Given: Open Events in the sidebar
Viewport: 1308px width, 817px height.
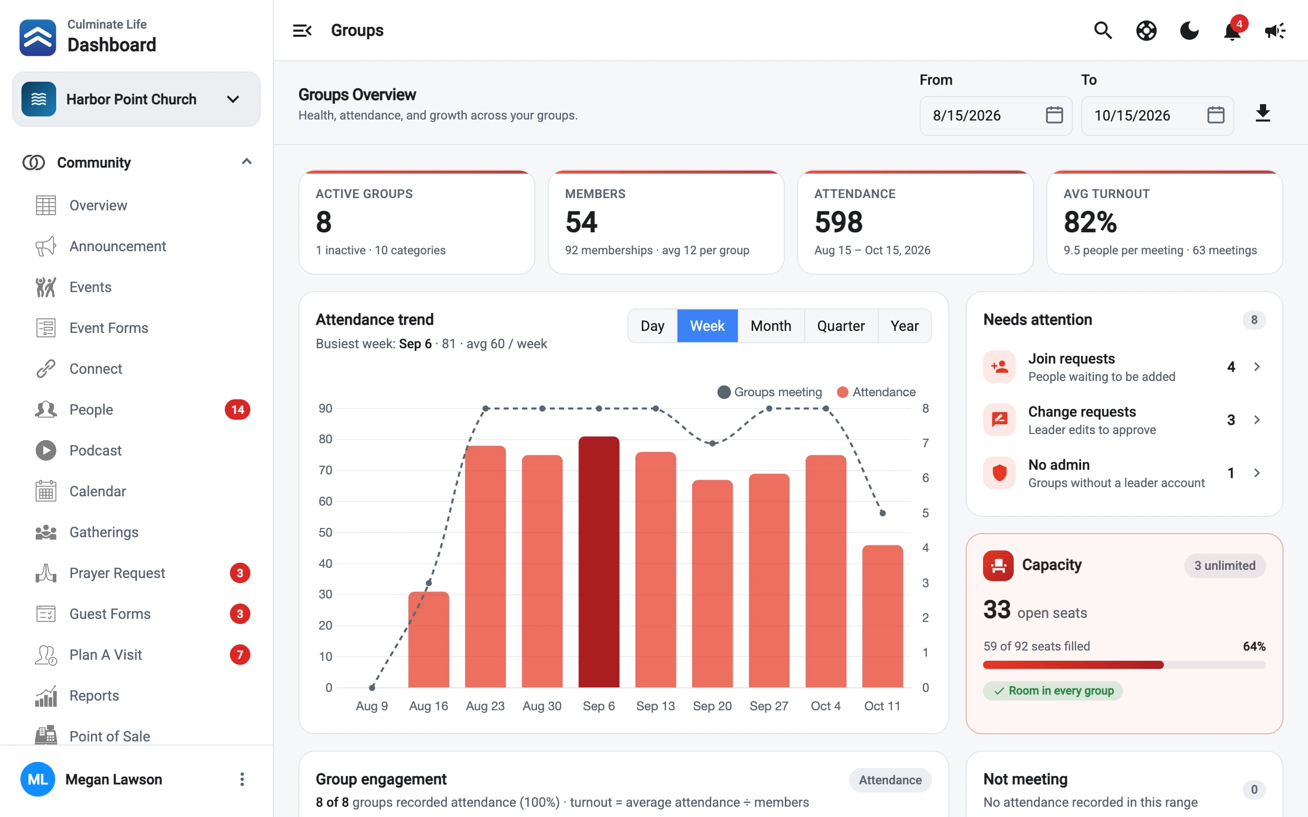Looking at the screenshot, I should [136, 287].
